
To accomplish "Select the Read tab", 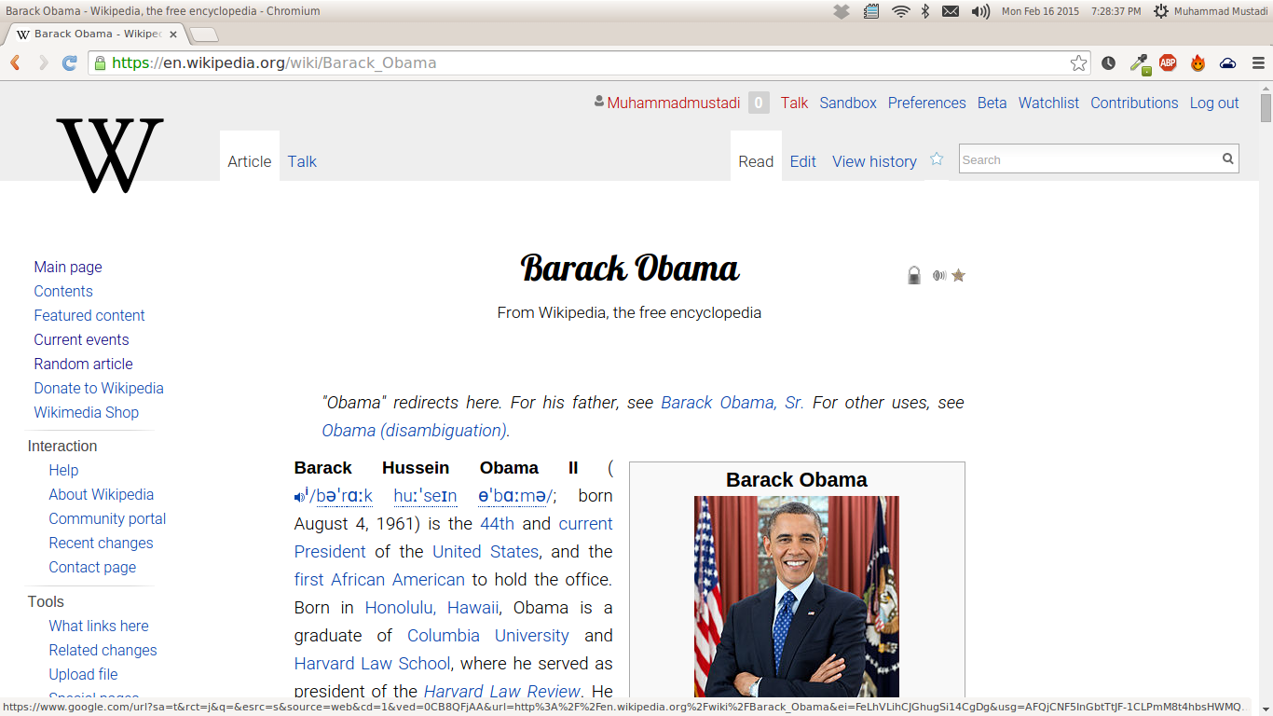I will (x=756, y=161).
